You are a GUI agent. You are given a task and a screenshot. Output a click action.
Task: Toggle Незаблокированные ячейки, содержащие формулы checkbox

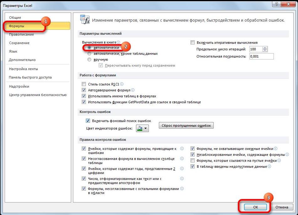click(x=192, y=155)
